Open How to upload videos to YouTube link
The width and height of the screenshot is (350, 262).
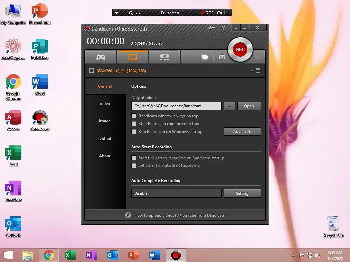tap(180, 215)
